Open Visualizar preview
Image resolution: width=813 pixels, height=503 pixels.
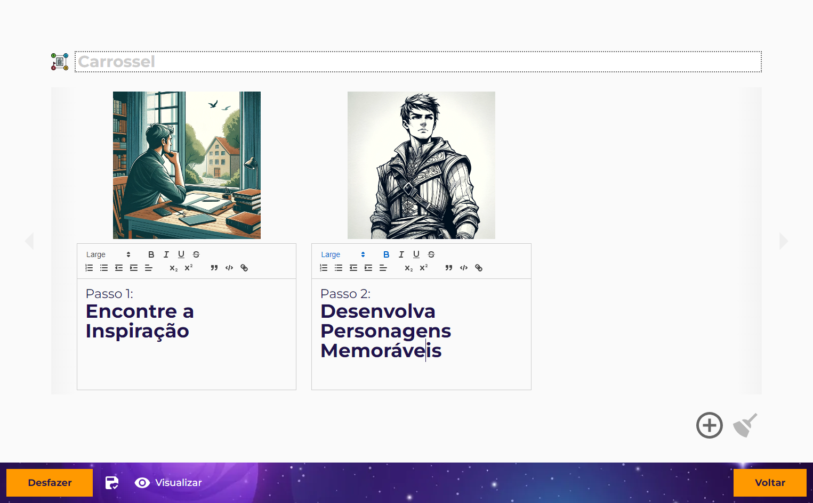[x=168, y=483]
